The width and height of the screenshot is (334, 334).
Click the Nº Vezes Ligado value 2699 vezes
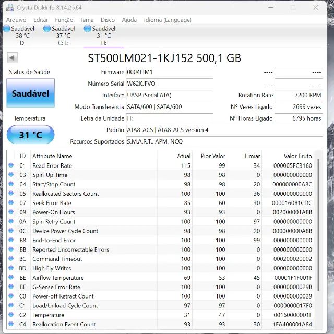pyautogui.click(x=299, y=106)
